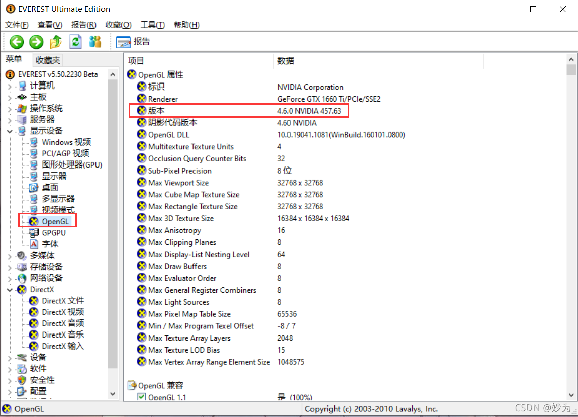This screenshot has width=578, height=417.
Task: Expand the 服务器 tree node
Action: tap(10, 120)
